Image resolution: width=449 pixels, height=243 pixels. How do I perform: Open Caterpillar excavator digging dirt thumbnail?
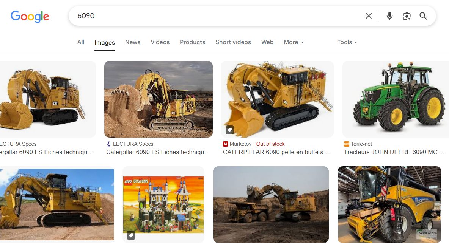[159, 99]
